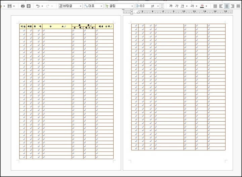This screenshot has width=242, height=177.
Task: Select distribute alignment icon
Action: pos(238,6)
